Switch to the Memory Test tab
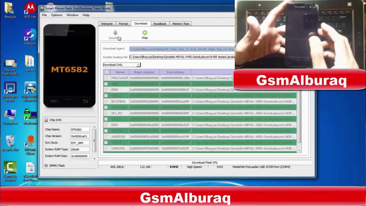This screenshot has height=206, width=366. click(181, 24)
